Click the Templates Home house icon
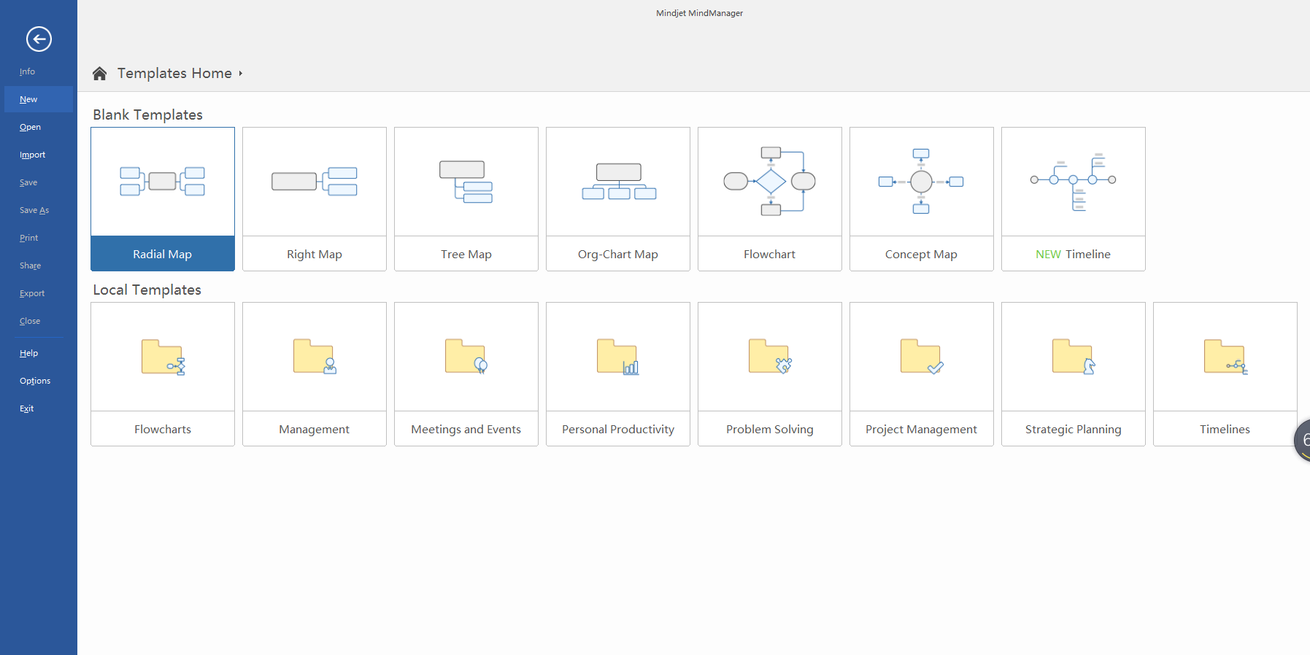The image size is (1310, 655). click(100, 73)
